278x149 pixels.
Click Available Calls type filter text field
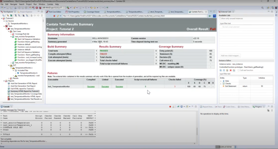point(246,23)
